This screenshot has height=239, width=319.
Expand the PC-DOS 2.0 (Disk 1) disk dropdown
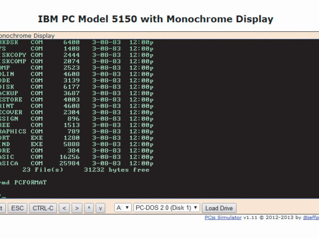167,208
